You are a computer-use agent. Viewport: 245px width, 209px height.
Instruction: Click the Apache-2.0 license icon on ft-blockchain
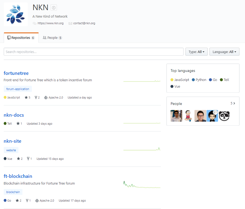37,200
